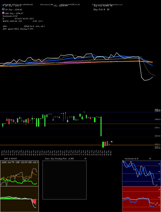The height and width of the screenshot is (212, 161).
Task: Click the blue 20 Day legend swatch
Action: [3, 5]
